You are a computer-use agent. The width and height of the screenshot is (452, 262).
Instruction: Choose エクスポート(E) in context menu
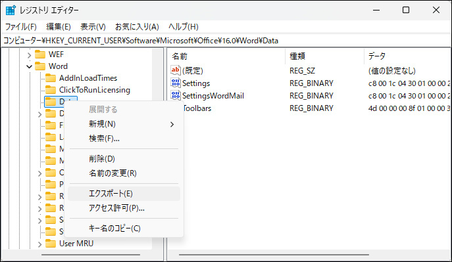(x=124, y=194)
